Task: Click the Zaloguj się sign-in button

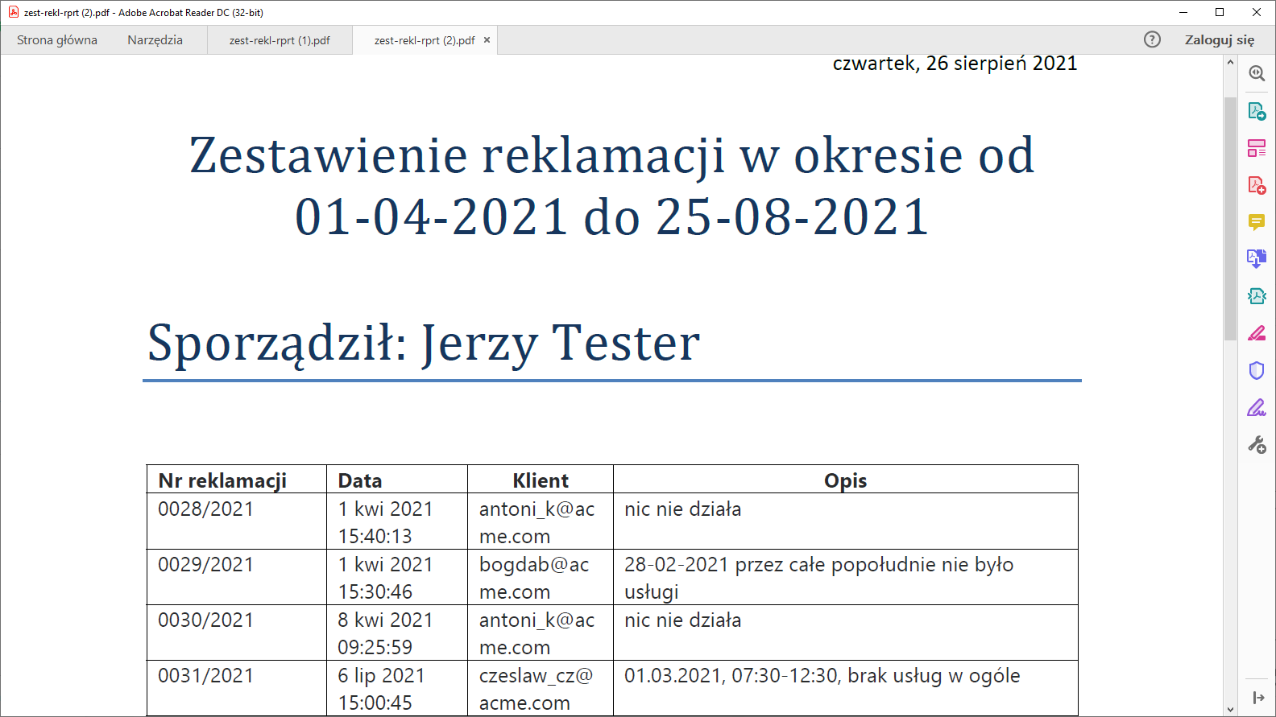Action: (1220, 39)
